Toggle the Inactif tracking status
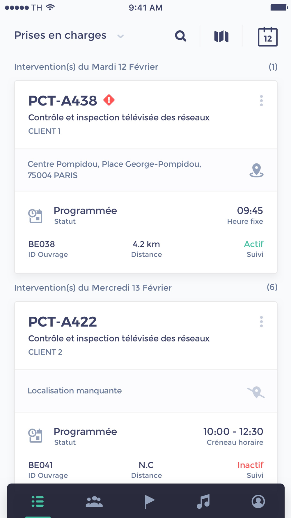This screenshot has width=291, height=518. pos(251,465)
